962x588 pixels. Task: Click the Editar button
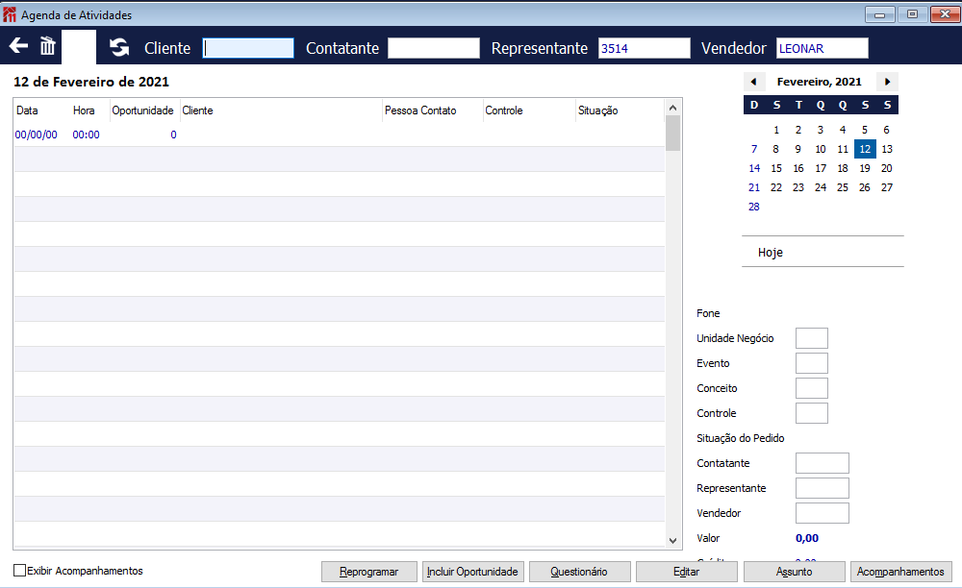tap(686, 572)
